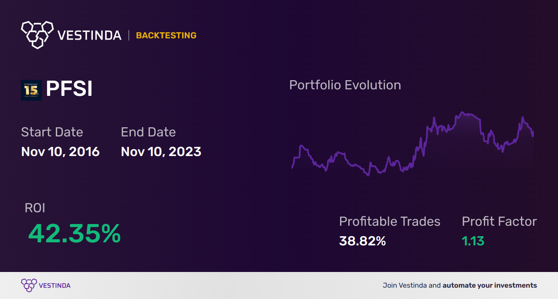Select the Profit Factor label
Screen dimensions: 558x299
pos(499,221)
